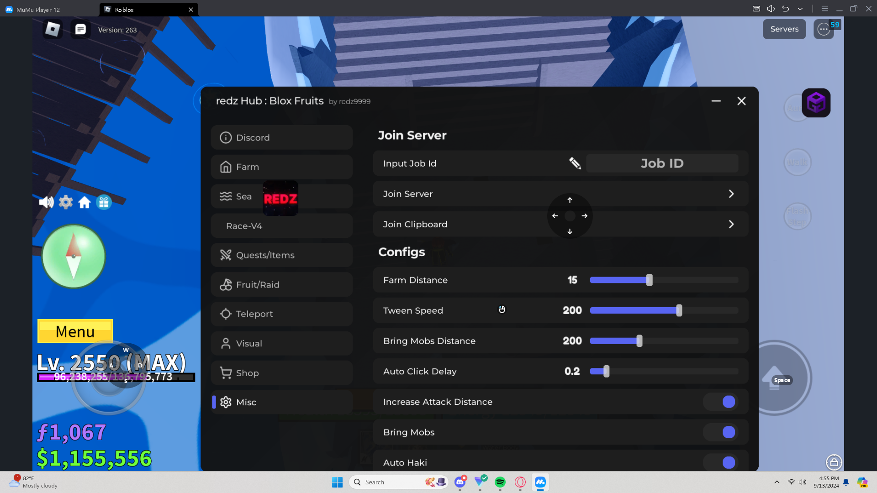Switch to the Teleport tab

[x=282, y=314]
